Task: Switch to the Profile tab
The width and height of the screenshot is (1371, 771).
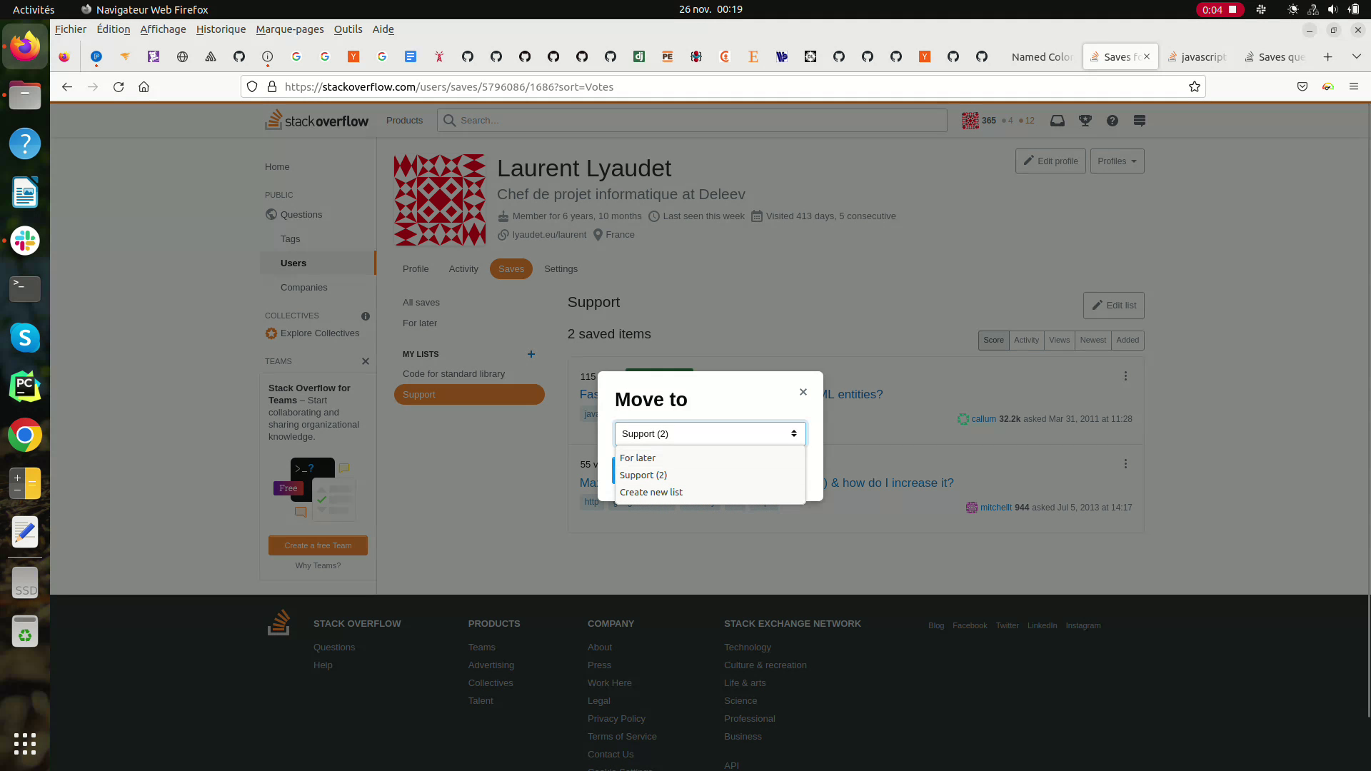Action: (x=416, y=269)
